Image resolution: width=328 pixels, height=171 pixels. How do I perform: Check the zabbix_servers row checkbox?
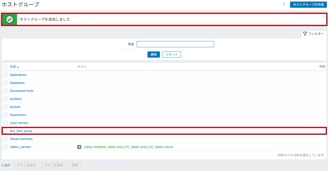[x=5, y=147]
